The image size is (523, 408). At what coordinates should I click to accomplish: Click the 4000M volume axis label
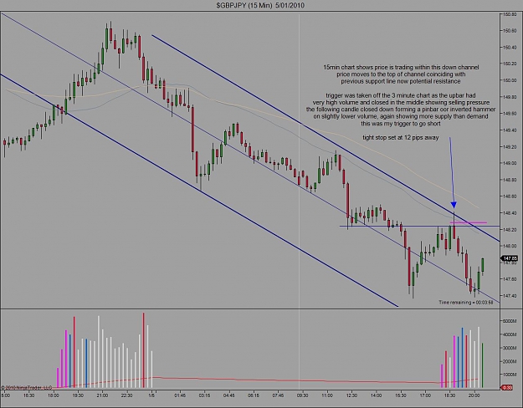click(510, 334)
